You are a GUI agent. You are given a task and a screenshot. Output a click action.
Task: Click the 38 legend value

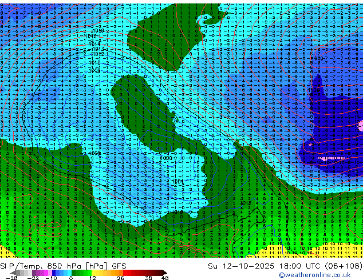pyautogui.click(x=149, y=278)
